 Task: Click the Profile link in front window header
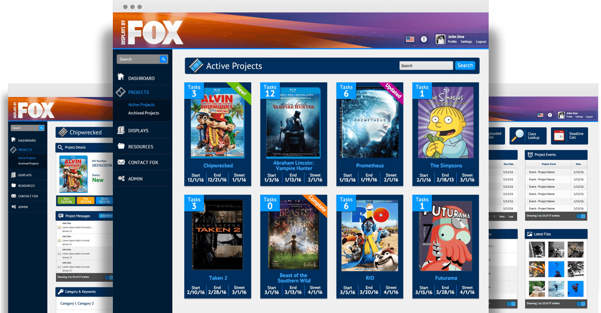[452, 42]
